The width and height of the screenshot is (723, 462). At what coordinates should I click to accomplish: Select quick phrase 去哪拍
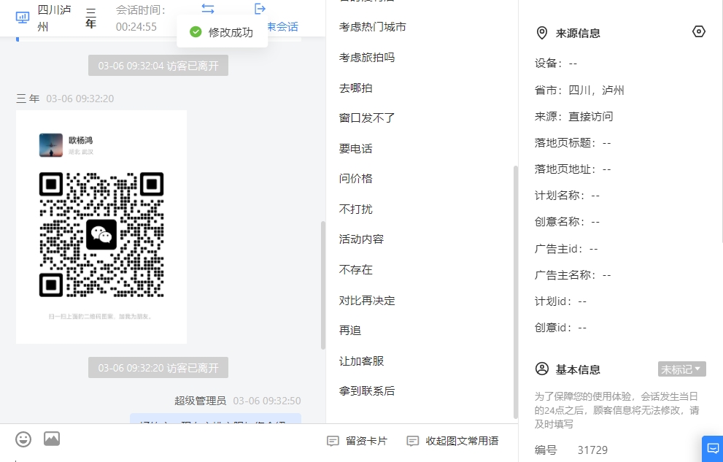pyautogui.click(x=355, y=88)
